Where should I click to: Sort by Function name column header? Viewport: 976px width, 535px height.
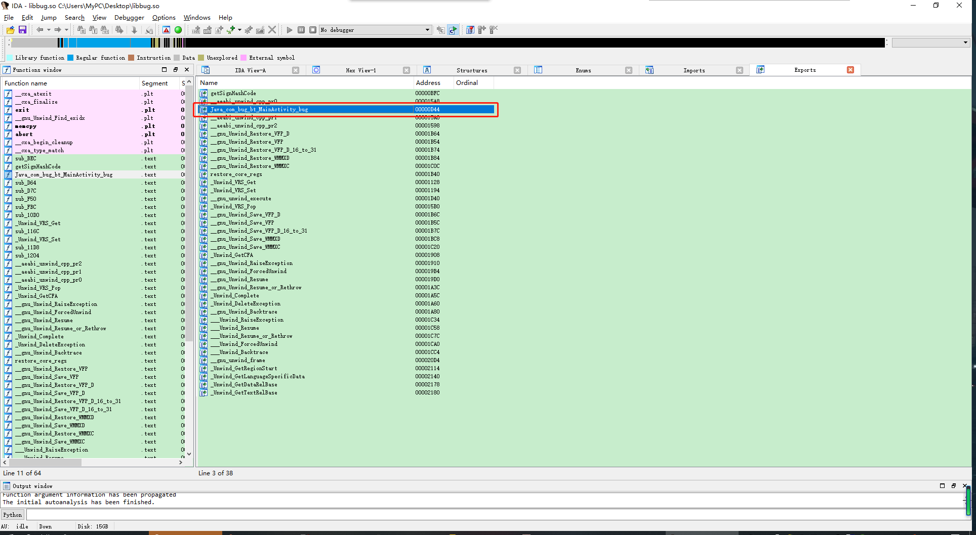71,83
